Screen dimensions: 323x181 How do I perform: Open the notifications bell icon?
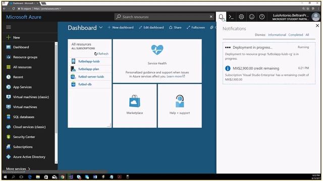pos(221,17)
